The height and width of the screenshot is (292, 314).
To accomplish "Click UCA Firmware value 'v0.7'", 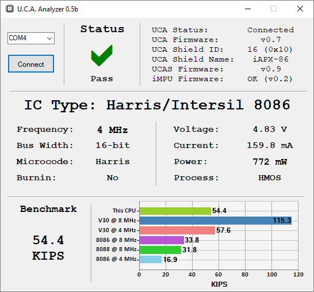I will tap(271, 40).
